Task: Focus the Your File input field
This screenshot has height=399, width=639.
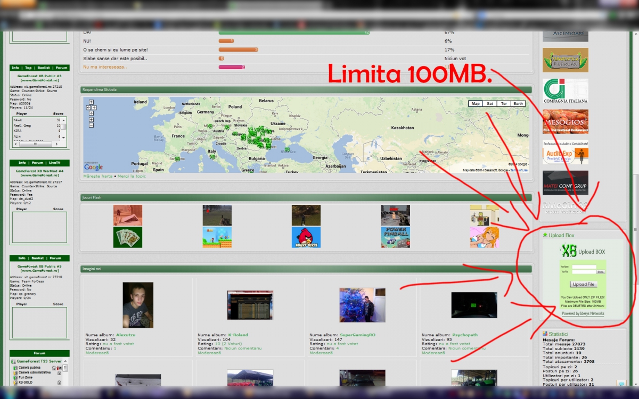Action: coord(584,272)
